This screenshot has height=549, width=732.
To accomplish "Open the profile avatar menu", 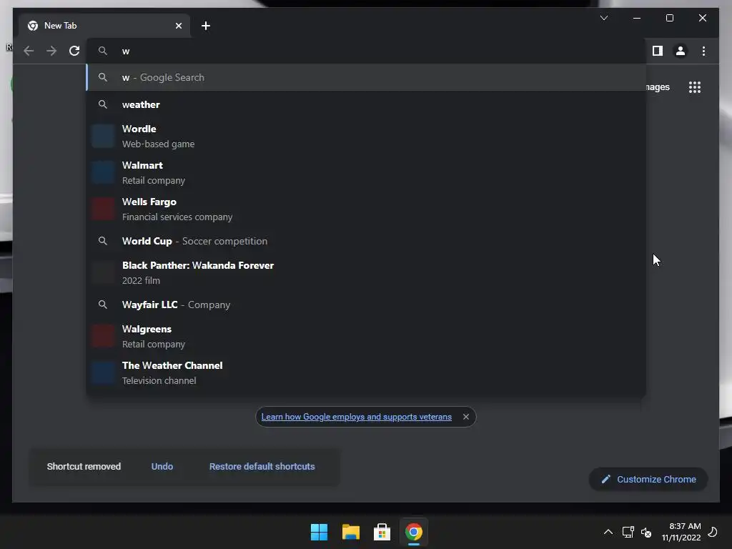I will pyautogui.click(x=681, y=51).
